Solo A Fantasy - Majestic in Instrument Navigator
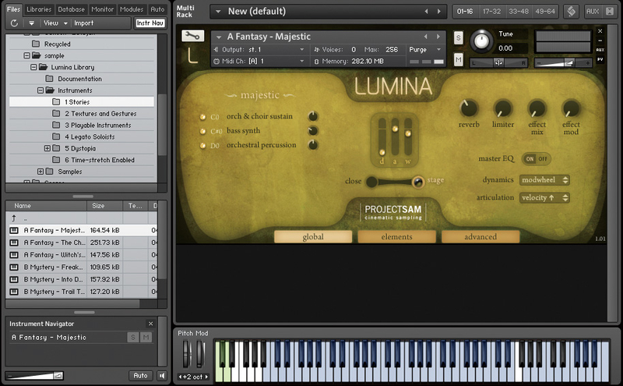The image size is (623, 386). [133, 338]
